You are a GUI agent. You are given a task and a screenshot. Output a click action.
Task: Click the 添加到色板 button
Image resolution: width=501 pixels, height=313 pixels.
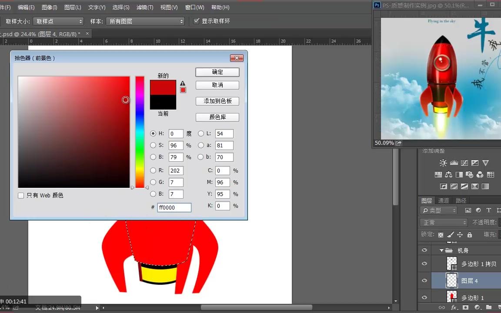(x=217, y=101)
